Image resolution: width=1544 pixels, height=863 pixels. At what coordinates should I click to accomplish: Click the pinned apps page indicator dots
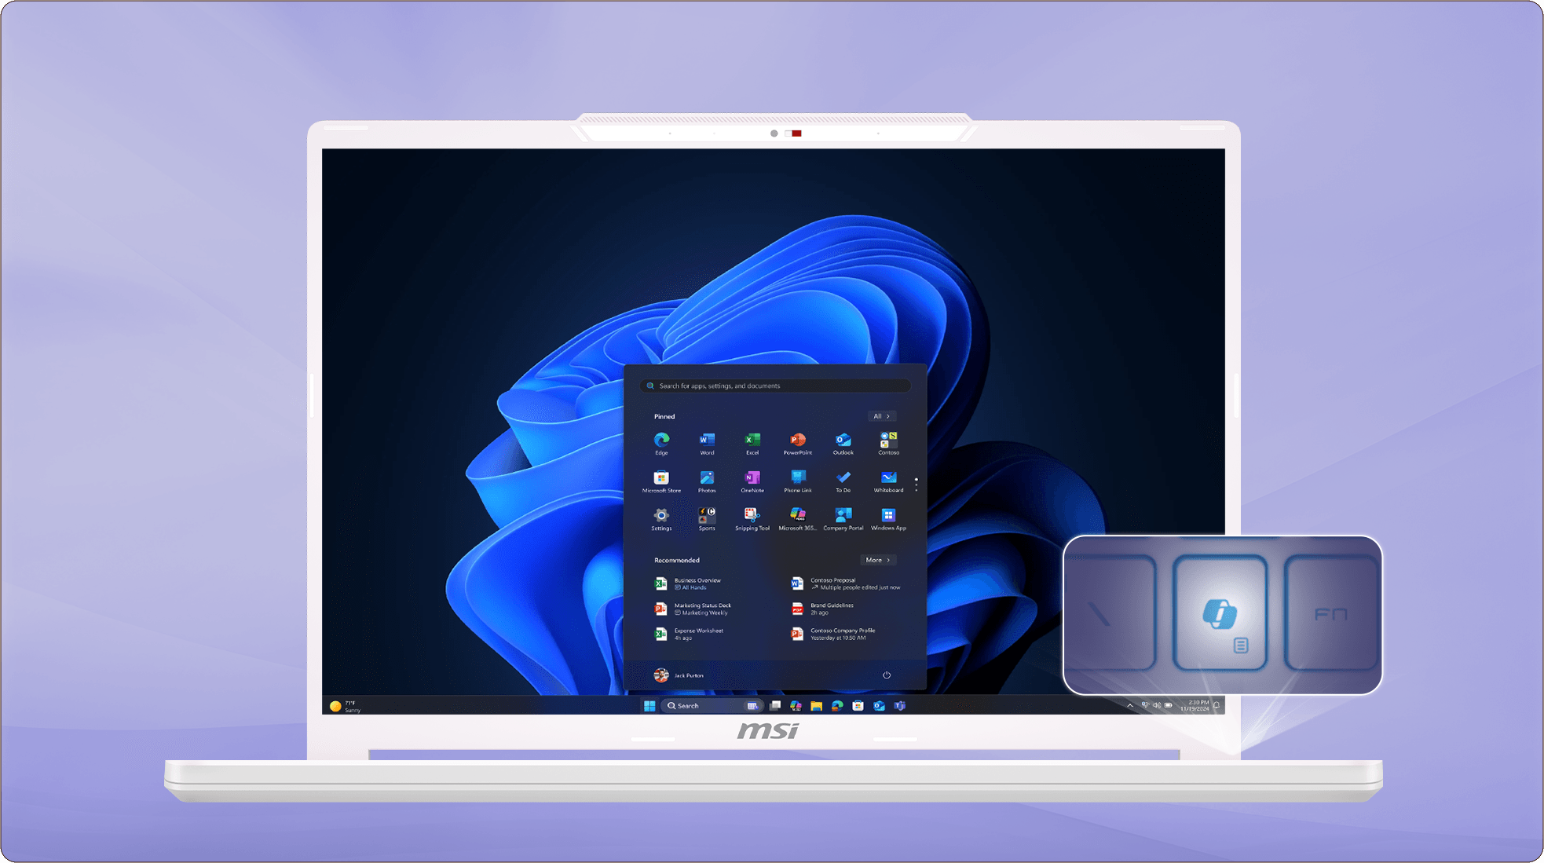coord(916,485)
